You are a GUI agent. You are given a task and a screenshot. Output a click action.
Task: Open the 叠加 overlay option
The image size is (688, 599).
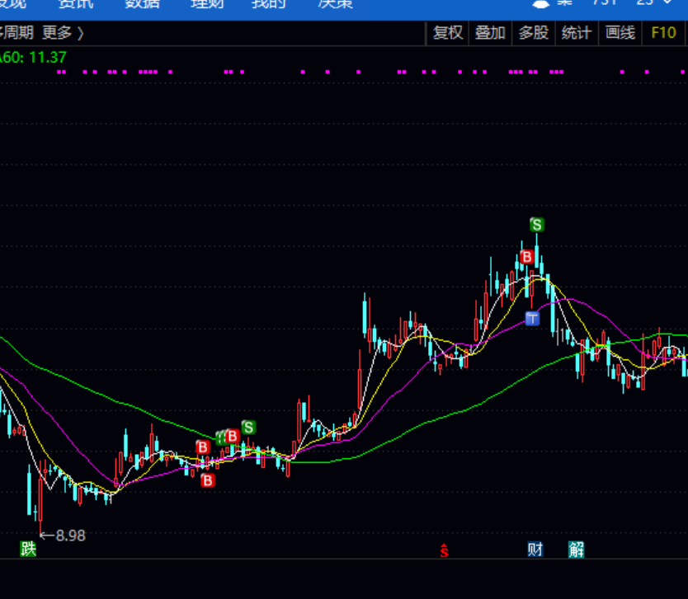(x=490, y=33)
